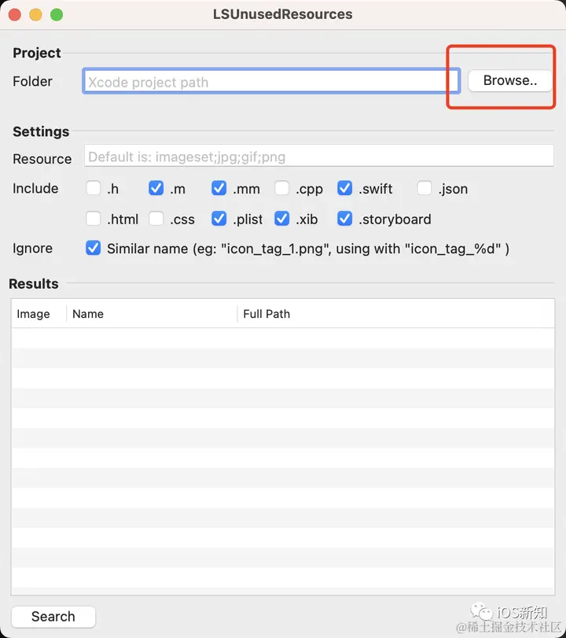Uncheck the .m include checkbox
This screenshot has width=566, height=638.
(x=156, y=188)
